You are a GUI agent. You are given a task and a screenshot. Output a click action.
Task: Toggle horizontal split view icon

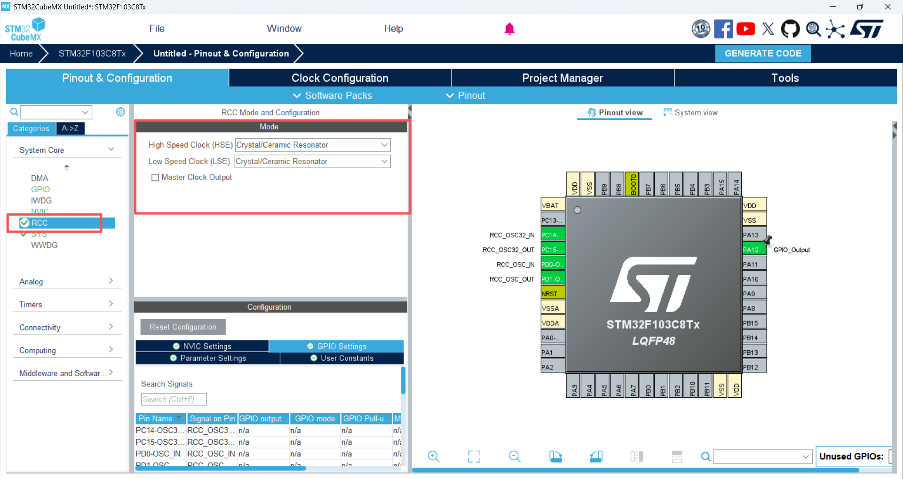(677, 456)
